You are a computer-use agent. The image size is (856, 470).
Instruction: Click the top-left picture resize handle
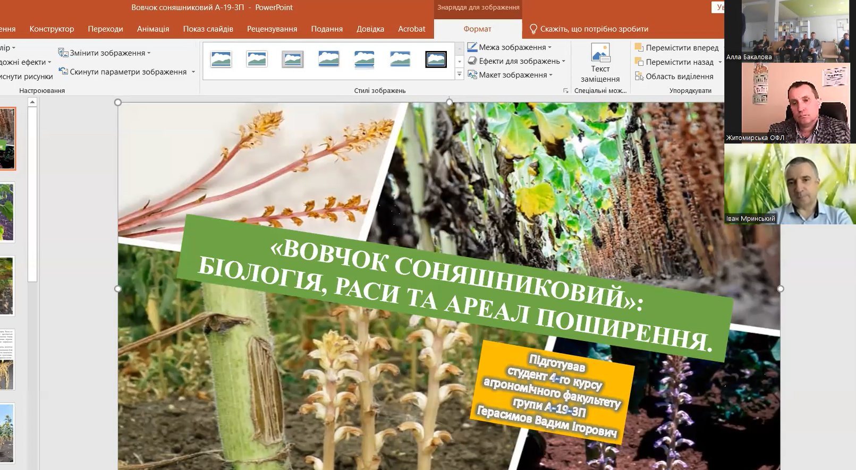point(118,102)
